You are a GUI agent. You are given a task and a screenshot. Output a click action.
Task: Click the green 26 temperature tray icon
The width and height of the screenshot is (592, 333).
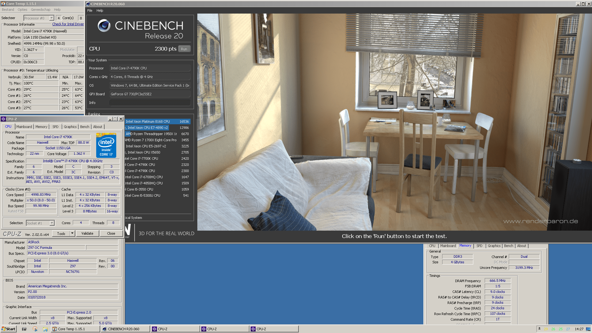pyautogui.click(x=553, y=329)
